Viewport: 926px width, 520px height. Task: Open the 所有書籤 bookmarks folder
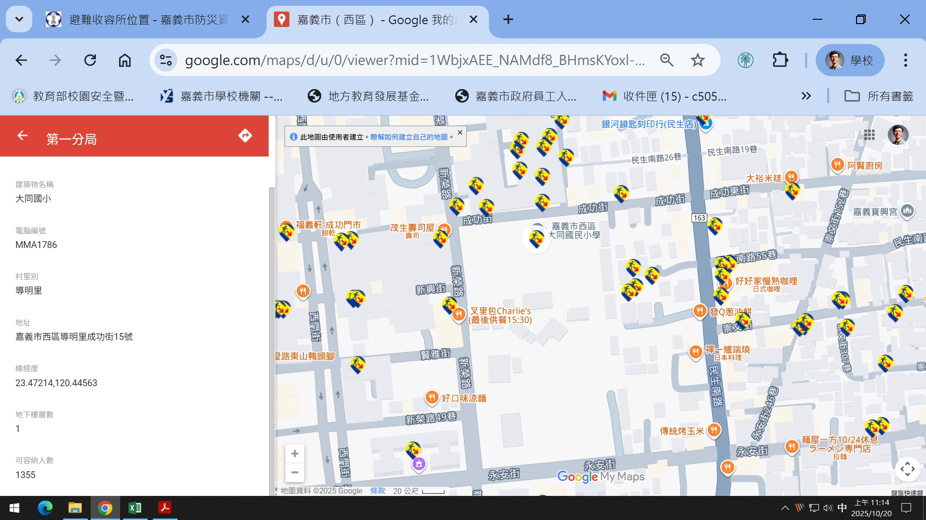pos(879,96)
